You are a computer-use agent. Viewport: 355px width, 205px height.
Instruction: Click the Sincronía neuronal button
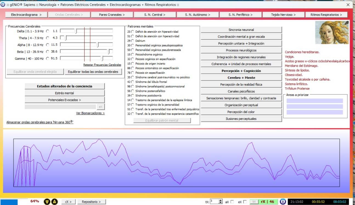[241, 30]
